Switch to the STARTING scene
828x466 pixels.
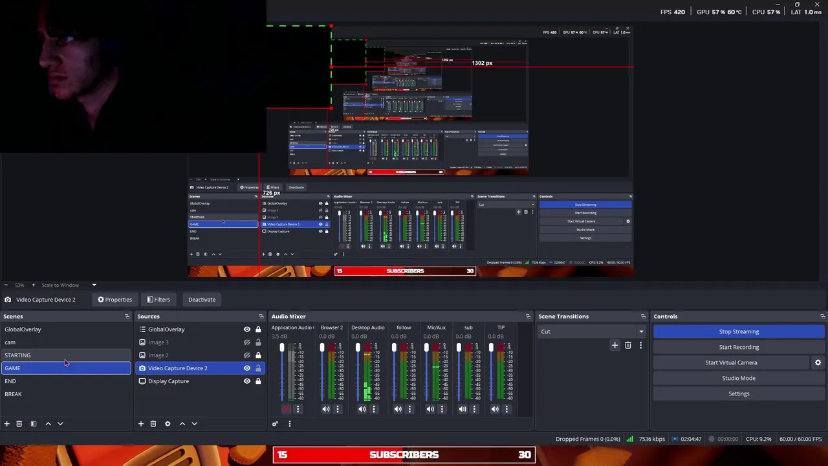(x=66, y=355)
